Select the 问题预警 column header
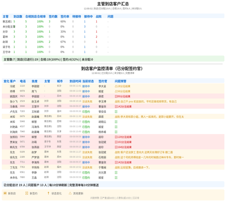 (x=121, y=81)
